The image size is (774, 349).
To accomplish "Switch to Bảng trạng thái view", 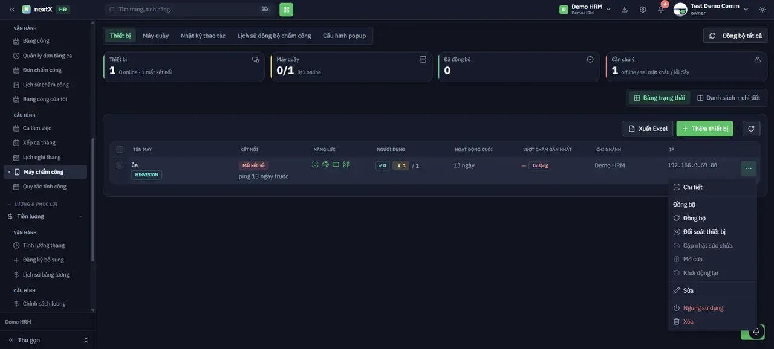I will pyautogui.click(x=659, y=98).
